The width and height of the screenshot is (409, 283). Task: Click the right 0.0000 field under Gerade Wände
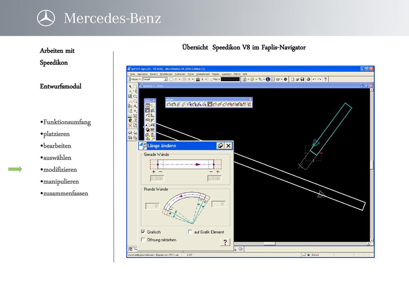pos(214,178)
